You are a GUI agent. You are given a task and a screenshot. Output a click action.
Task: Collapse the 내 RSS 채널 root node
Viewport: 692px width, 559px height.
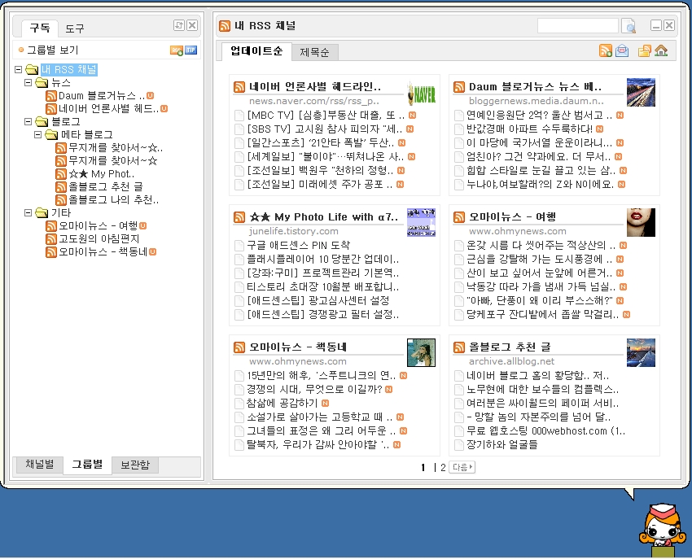click(18, 69)
